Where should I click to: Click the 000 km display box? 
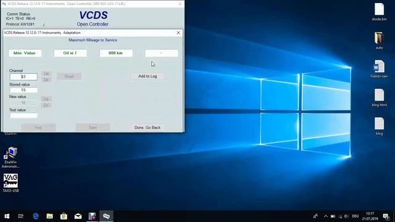(x=116, y=53)
